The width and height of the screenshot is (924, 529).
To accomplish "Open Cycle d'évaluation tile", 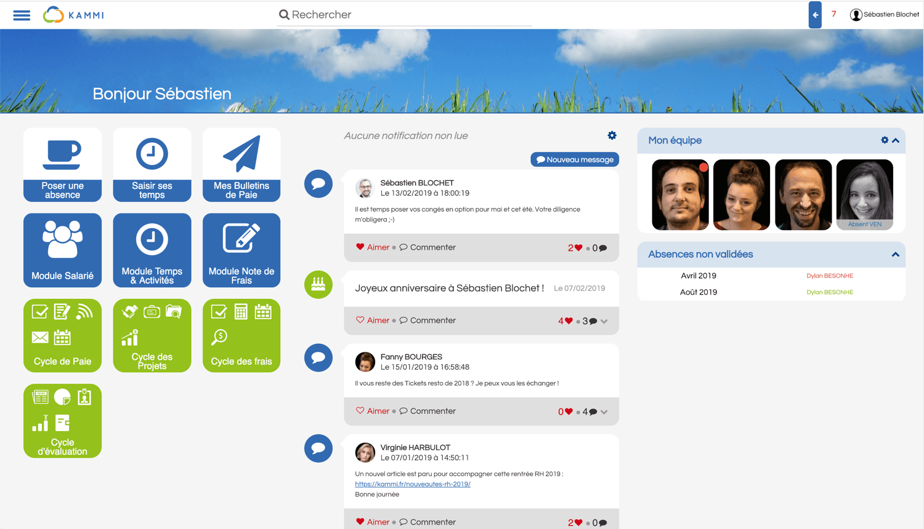I will click(62, 421).
